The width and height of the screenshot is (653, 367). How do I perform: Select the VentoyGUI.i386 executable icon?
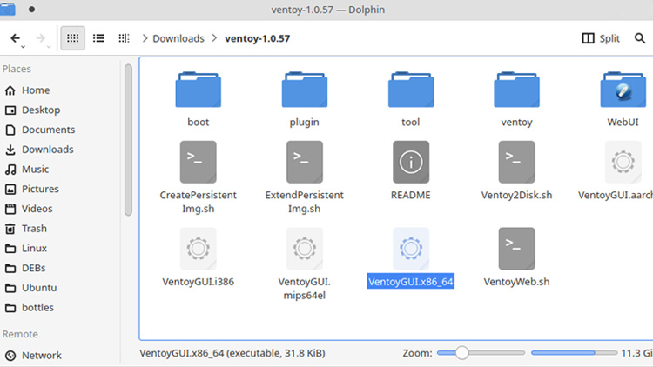pyautogui.click(x=198, y=249)
